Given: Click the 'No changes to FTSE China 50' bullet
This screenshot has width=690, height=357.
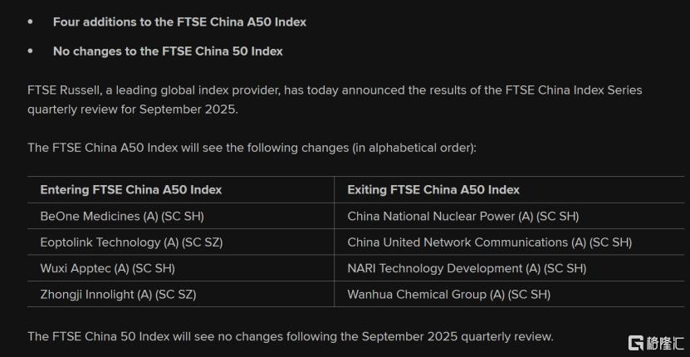Looking at the screenshot, I should click(x=168, y=51).
